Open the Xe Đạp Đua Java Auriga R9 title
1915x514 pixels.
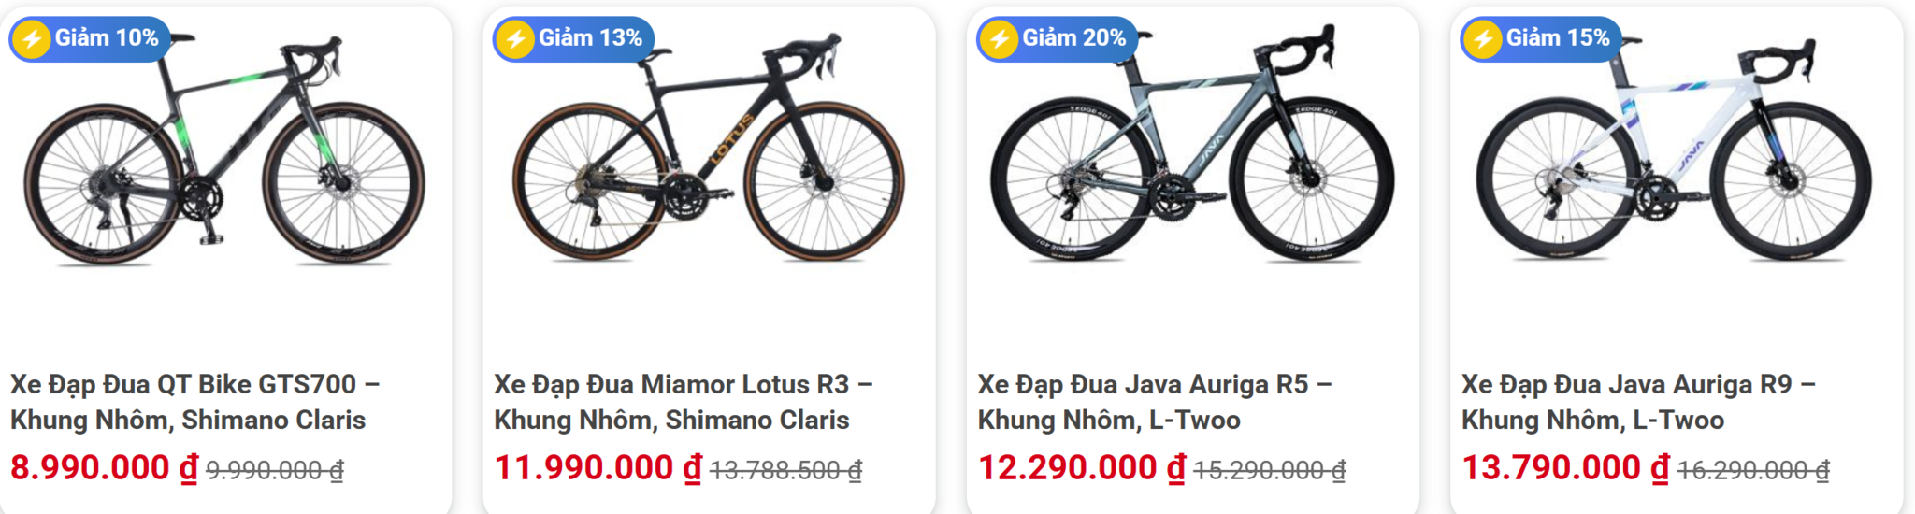click(1639, 402)
